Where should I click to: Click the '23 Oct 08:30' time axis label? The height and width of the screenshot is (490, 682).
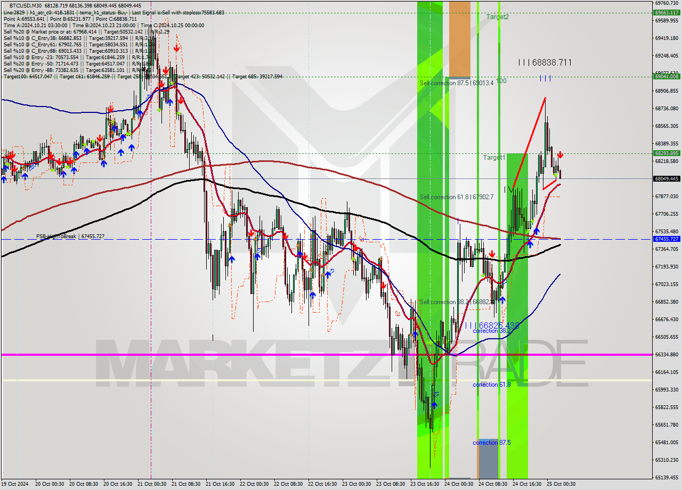[x=390, y=484]
